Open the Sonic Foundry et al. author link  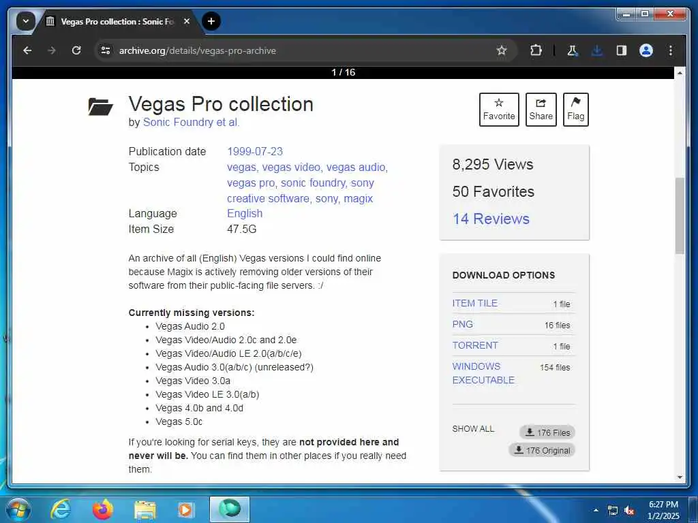191,123
